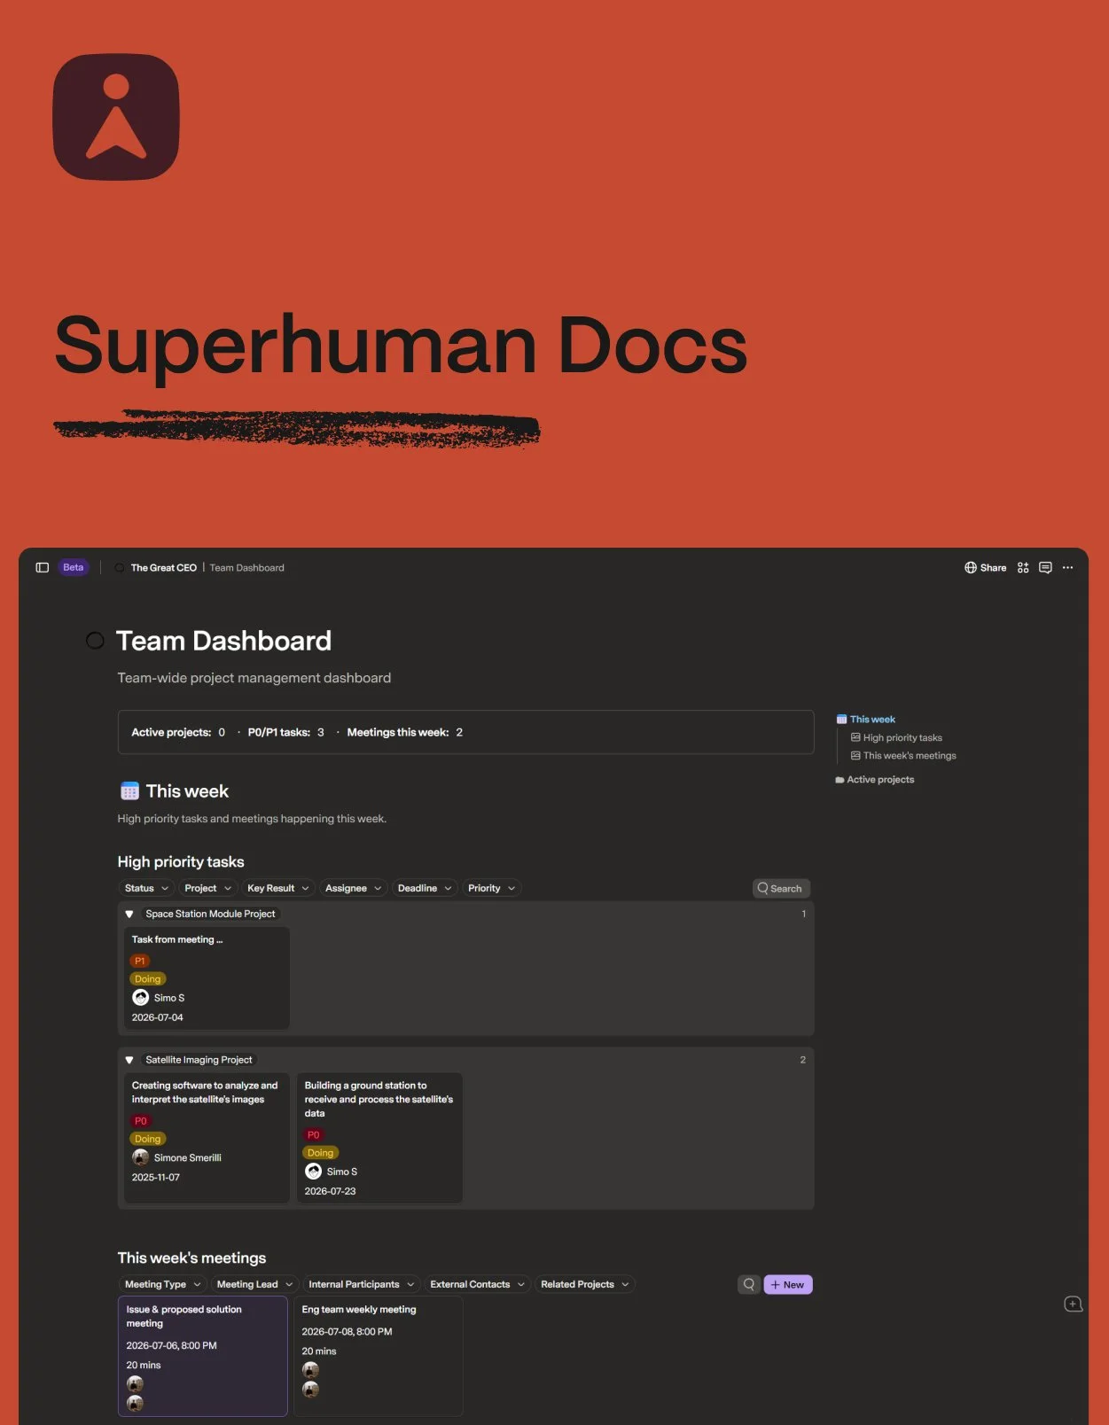Click the New meeting button
The image size is (1109, 1425).
pos(788,1284)
